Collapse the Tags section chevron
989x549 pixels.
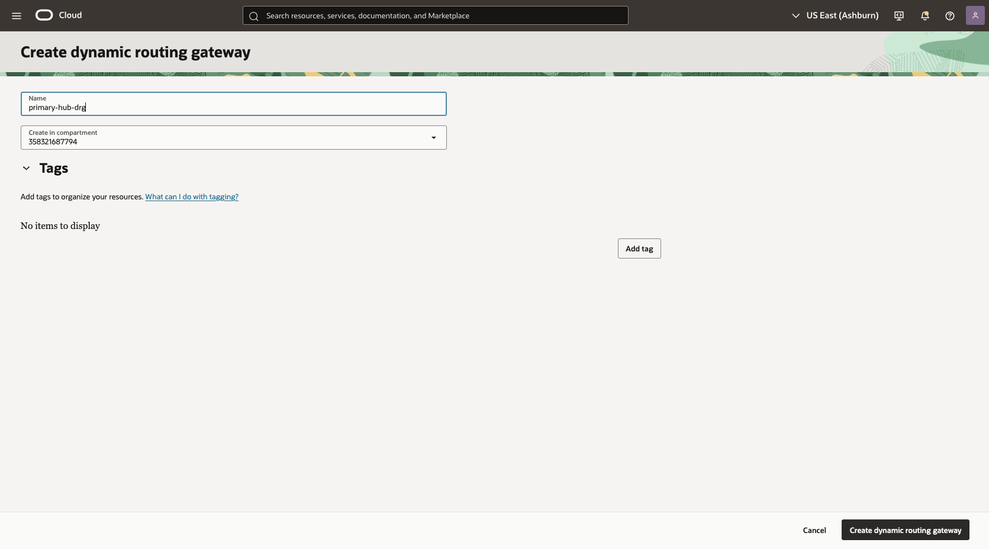tap(26, 168)
